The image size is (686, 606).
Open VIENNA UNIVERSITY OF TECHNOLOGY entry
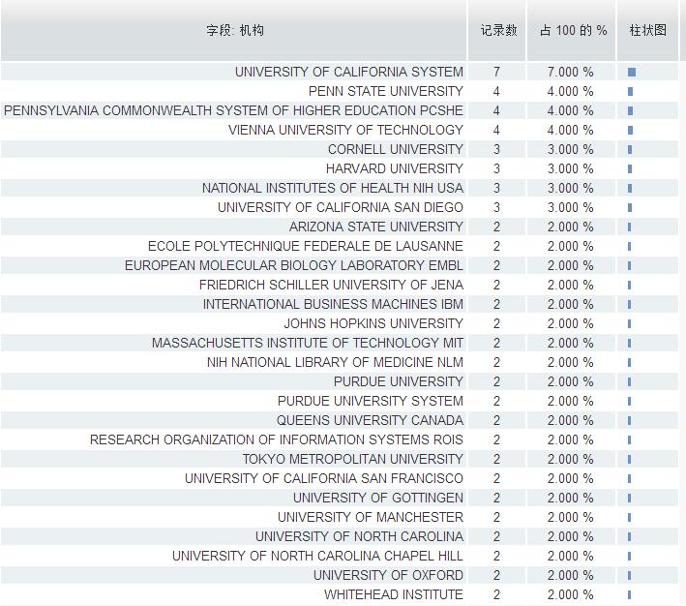coord(345,130)
